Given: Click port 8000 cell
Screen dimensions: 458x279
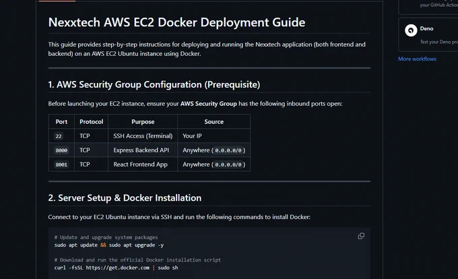Looking at the screenshot, I should coord(61,150).
